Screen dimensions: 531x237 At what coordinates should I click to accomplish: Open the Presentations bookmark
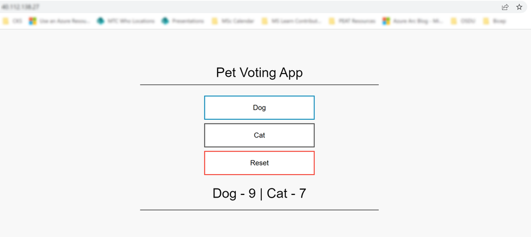pos(183,21)
